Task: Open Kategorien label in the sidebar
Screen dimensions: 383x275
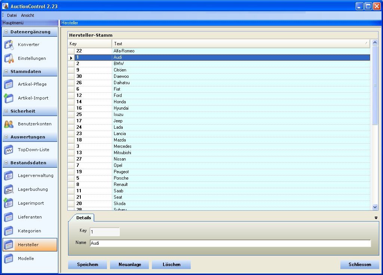Action: [29, 231]
